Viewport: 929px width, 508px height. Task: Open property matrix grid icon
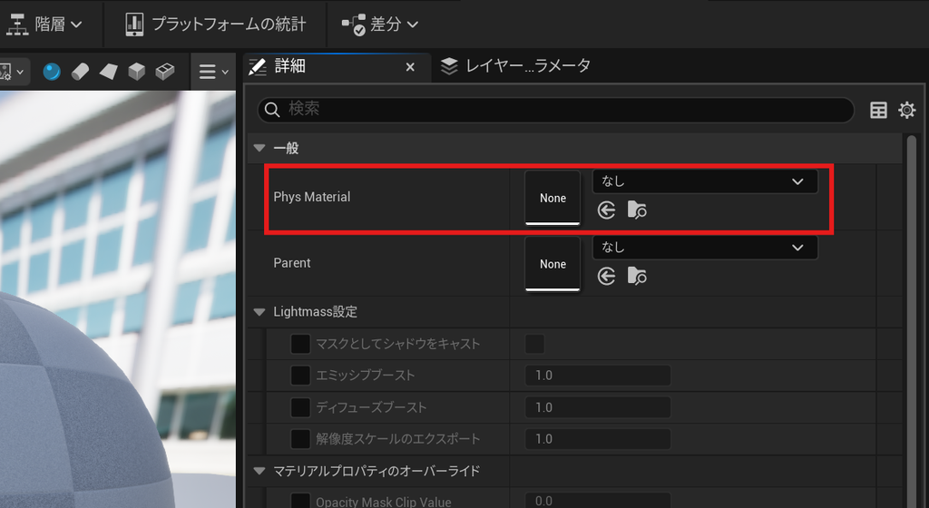click(x=878, y=110)
